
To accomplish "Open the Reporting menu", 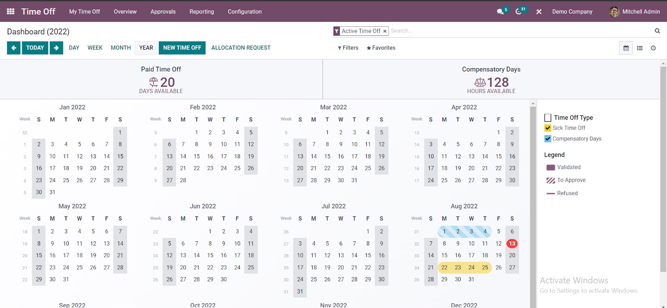I will (x=201, y=12).
